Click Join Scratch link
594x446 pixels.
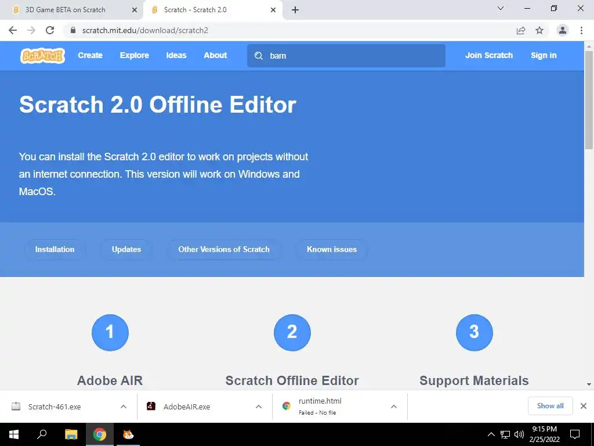pyautogui.click(x=488, y=55)
